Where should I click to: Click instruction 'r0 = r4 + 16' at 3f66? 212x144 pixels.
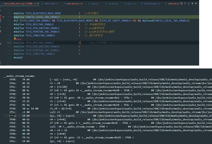point(58,130)
